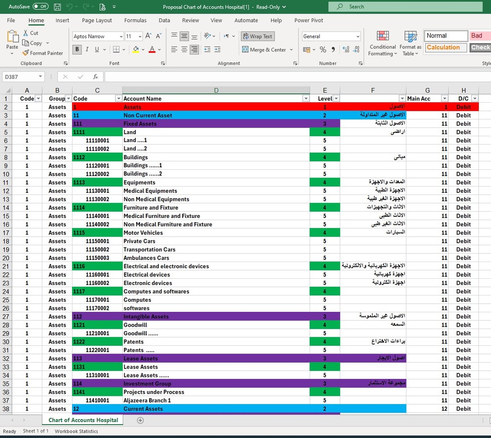
Task: Click the Undo arrow icon
Action: (x=70, y=7)
